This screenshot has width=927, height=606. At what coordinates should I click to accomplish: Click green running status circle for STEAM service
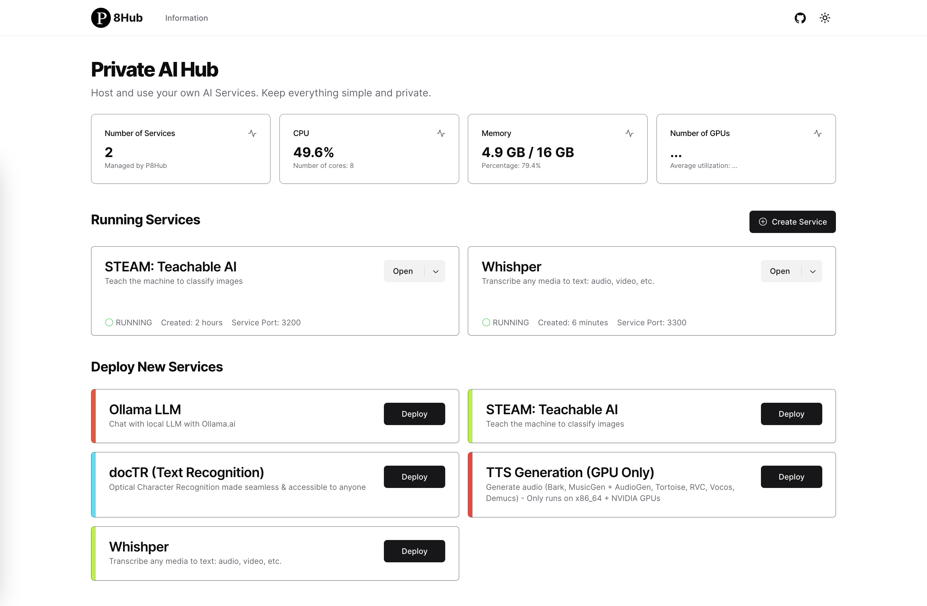[109, 322]
